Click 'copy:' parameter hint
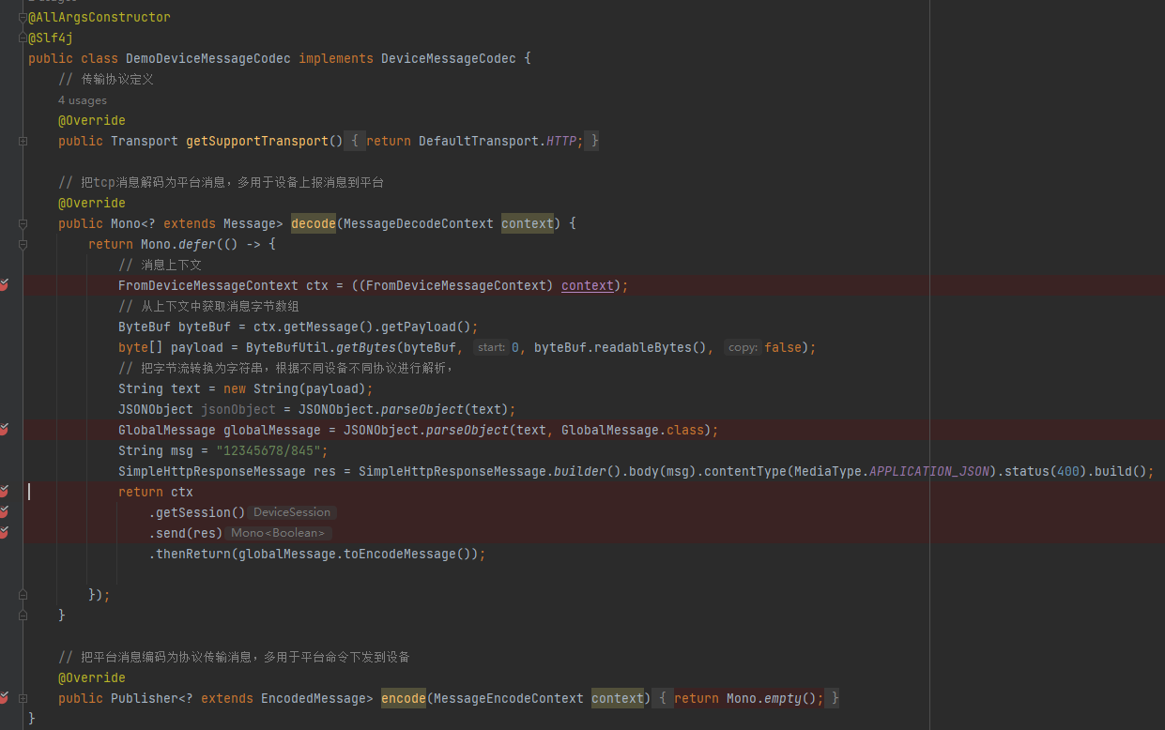The width and height of the screenshot is (1165, 730). [743, 347]
